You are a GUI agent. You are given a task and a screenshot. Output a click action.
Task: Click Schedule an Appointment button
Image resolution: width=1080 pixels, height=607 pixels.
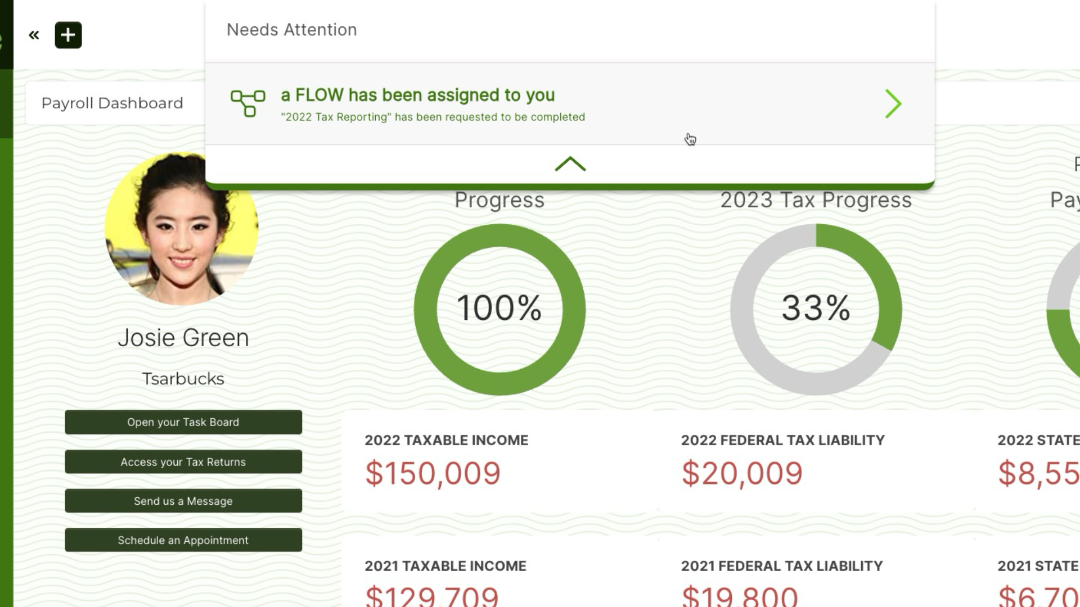[183, 540]
